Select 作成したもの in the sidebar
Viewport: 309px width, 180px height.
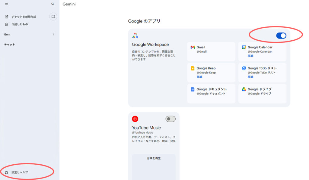(20, 24)
